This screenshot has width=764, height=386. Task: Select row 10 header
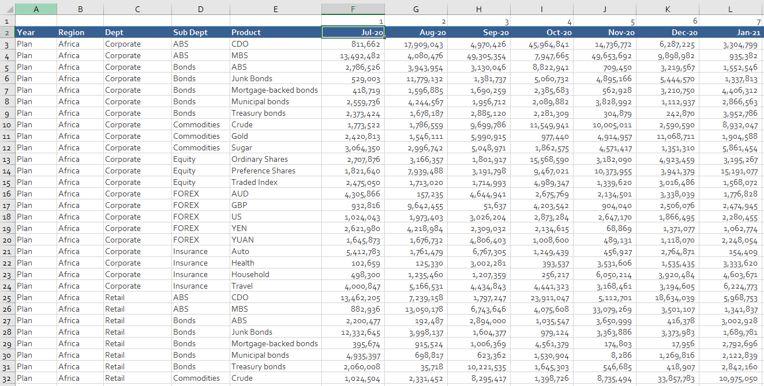[x=7, y=124]
